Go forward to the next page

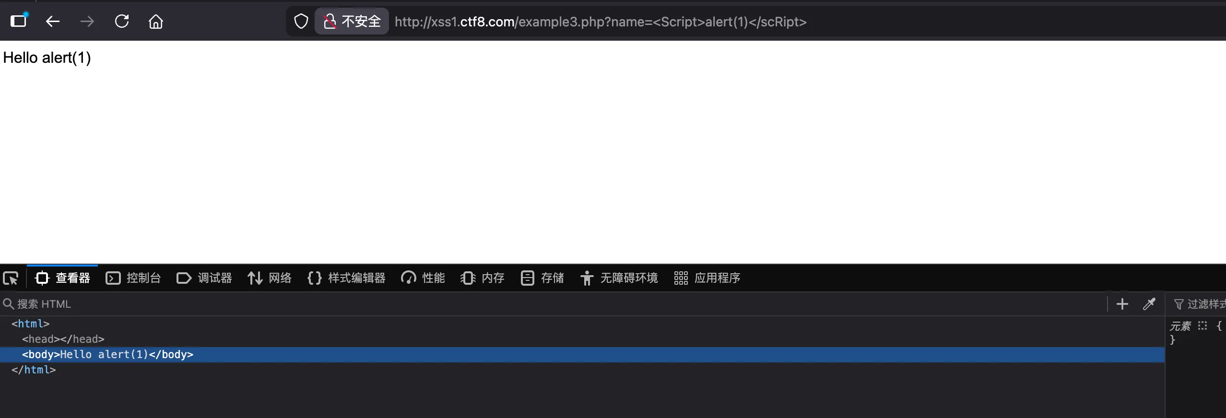tap(87, 21)
